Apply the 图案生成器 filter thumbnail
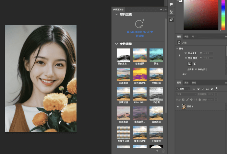Viewport: 227px width, 154px height. pyautogui.click(x=123, y=132)
